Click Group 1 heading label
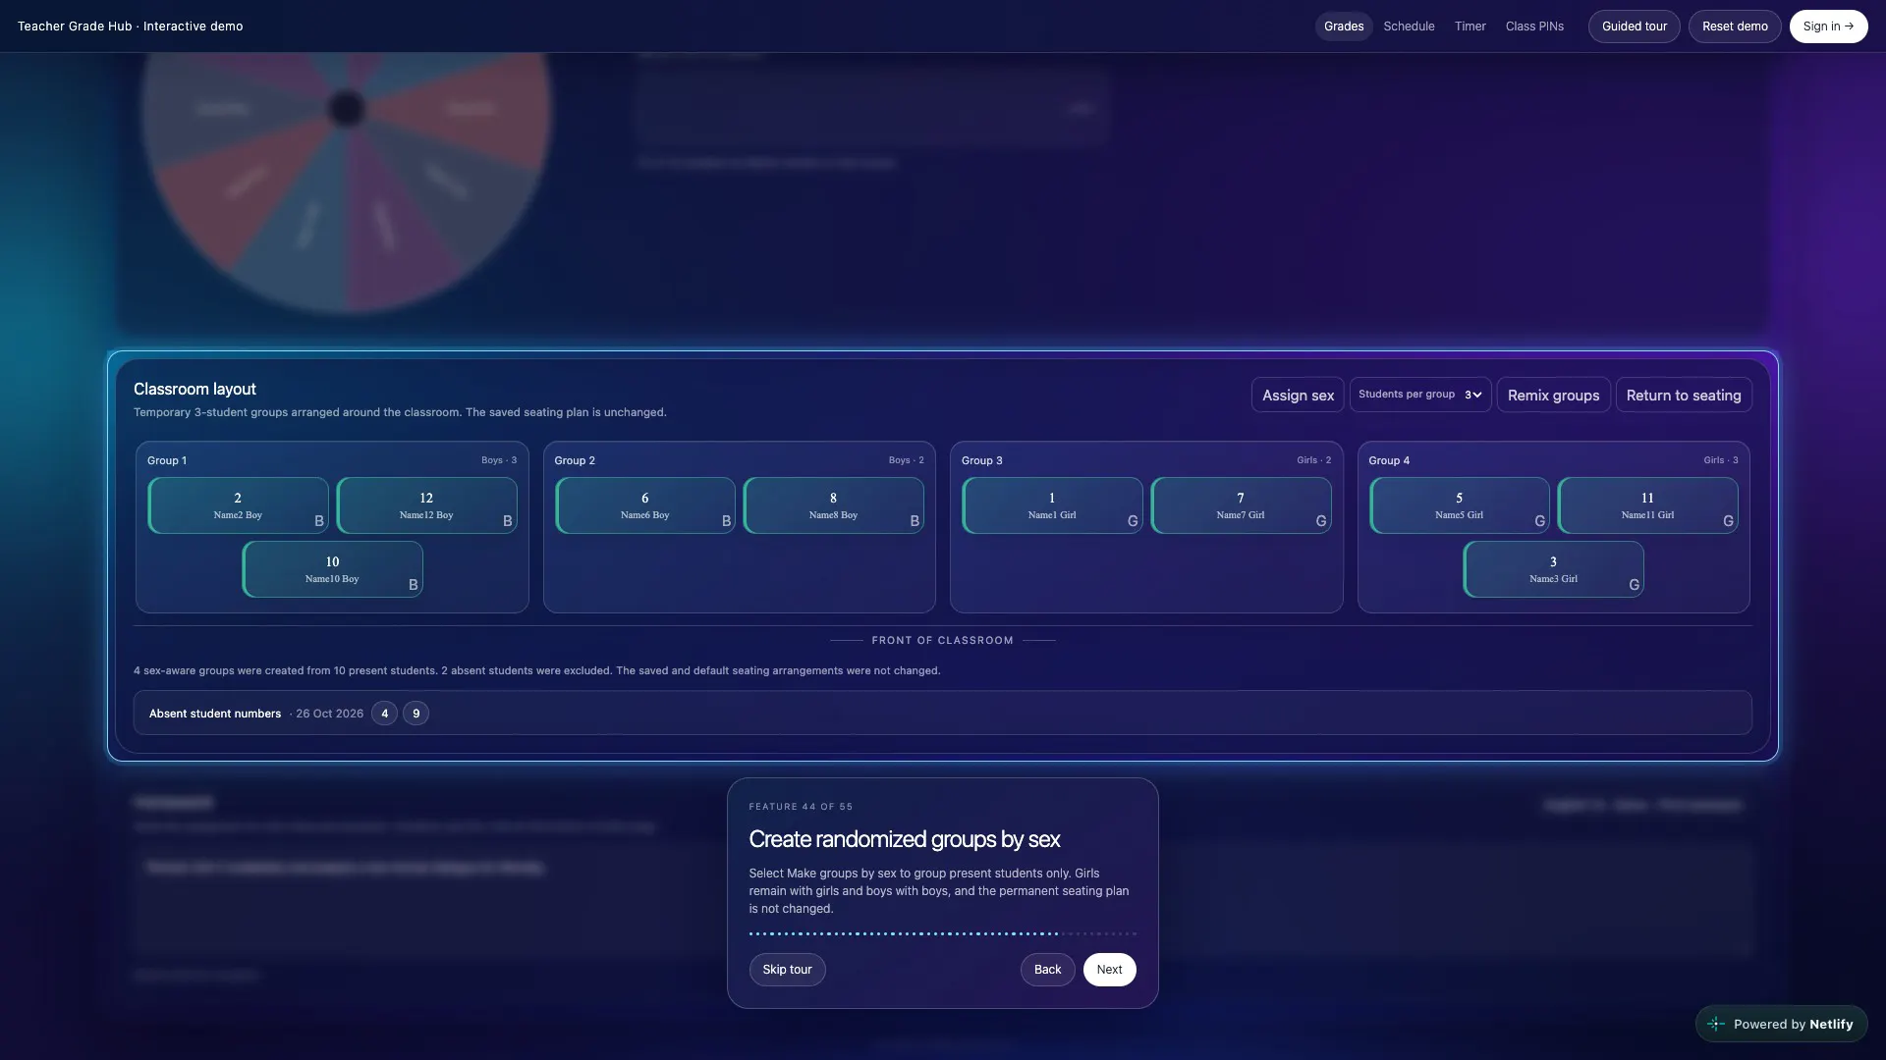The width and height of the screenshot is (1886, 1060). (167, 460)
